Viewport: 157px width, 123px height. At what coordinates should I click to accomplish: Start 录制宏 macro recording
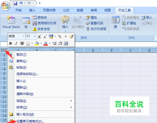[x=40, y=17]
